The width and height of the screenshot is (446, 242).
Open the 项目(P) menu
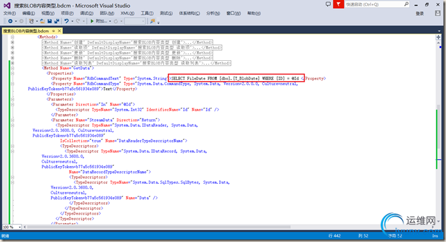coord(67,13)
